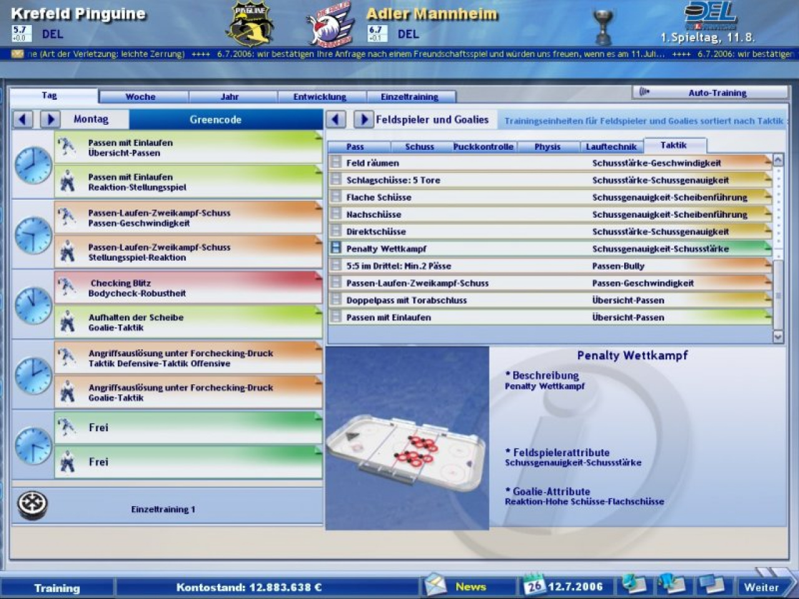Click the drill list scroll-down arrow
The width and height of the screenshot is (799, 599).
(778, 336)
